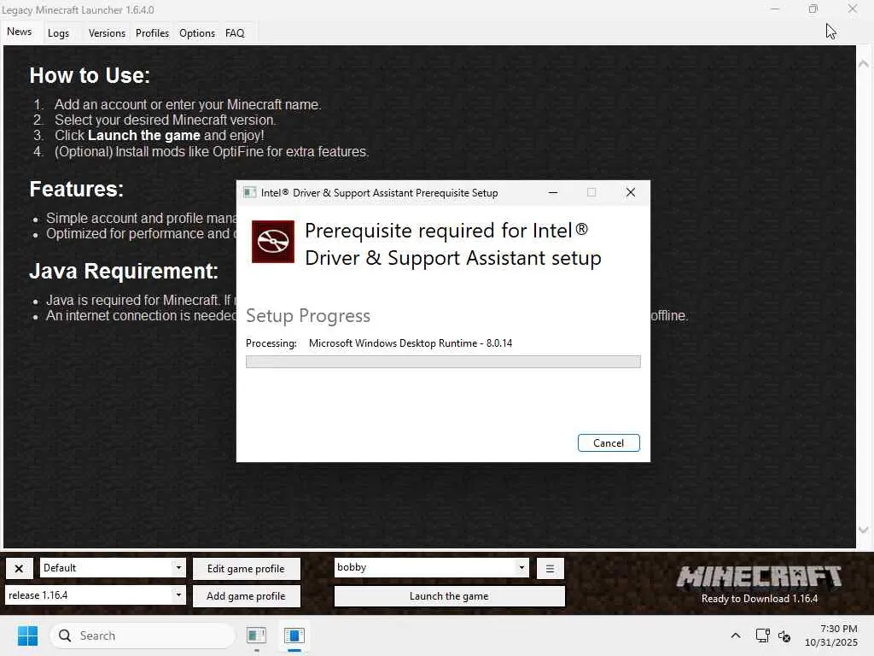The image size is (874, 656).
Task: Switch to the Logs tab
Action: pyautogui.click(x=59, y=33)
